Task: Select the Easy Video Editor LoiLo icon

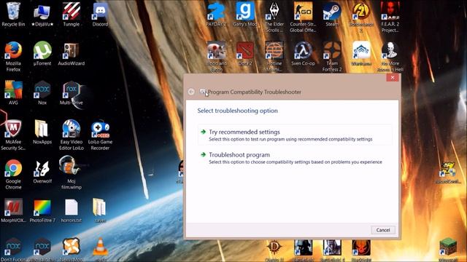Action: tap(72, 135)
